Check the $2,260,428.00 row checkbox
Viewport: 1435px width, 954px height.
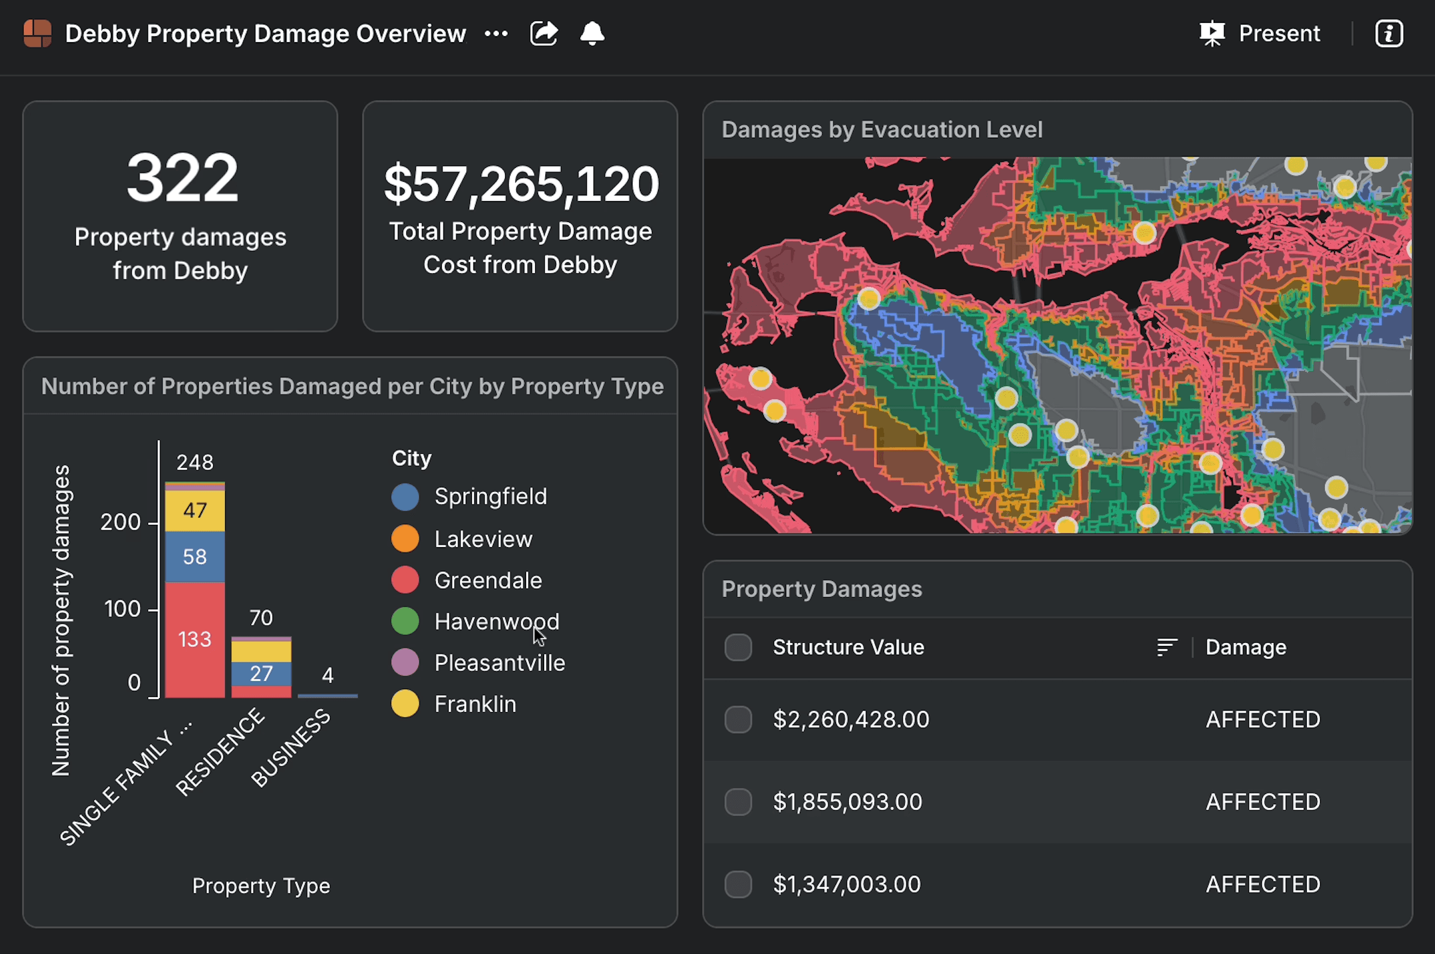click(738, 720)
